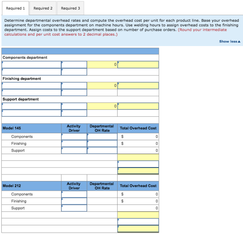Screen dimensions: 243x234
Task: Open Finishing department yellow rate unit dropdown
Action: click(138, 86)
